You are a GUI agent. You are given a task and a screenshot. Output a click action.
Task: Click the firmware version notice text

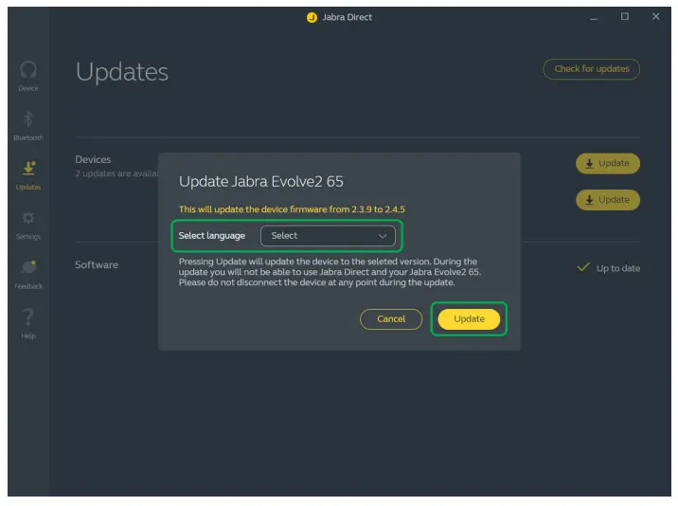292,209
